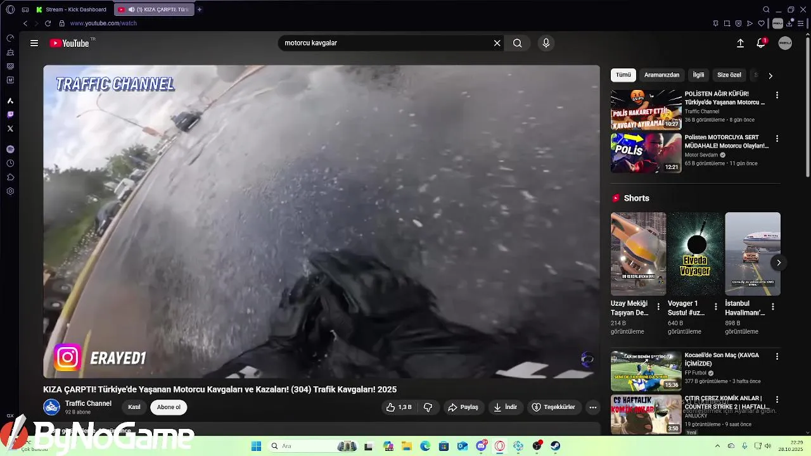Open the Opera main menu logo
This screenshot has height=456, width=811.
pos(10,9)
